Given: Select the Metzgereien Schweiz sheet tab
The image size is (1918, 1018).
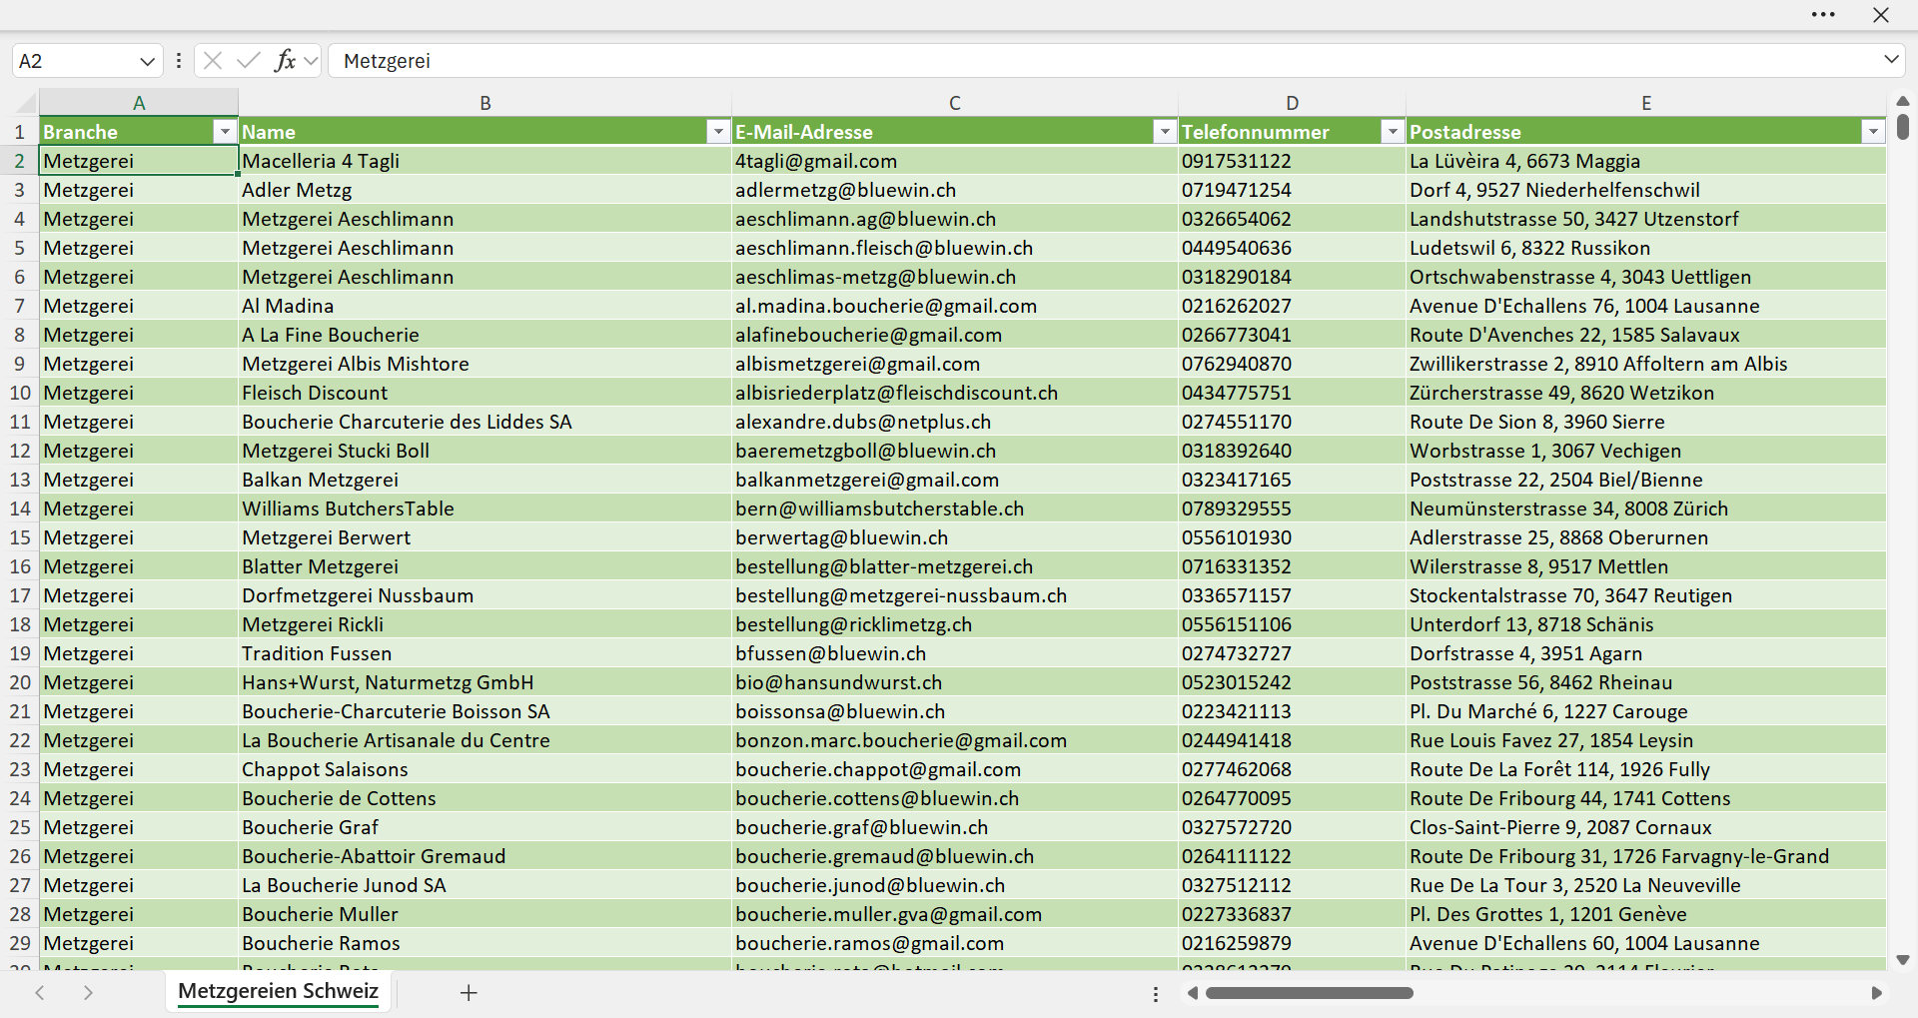Looking at the screenshot, I should tap(278, 992).
